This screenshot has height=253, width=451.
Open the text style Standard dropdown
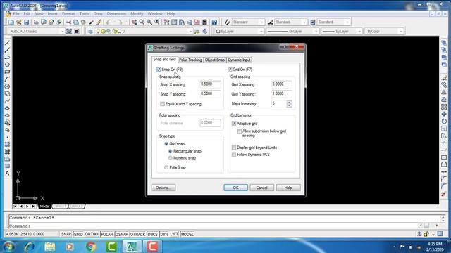(x=261, y=22)
